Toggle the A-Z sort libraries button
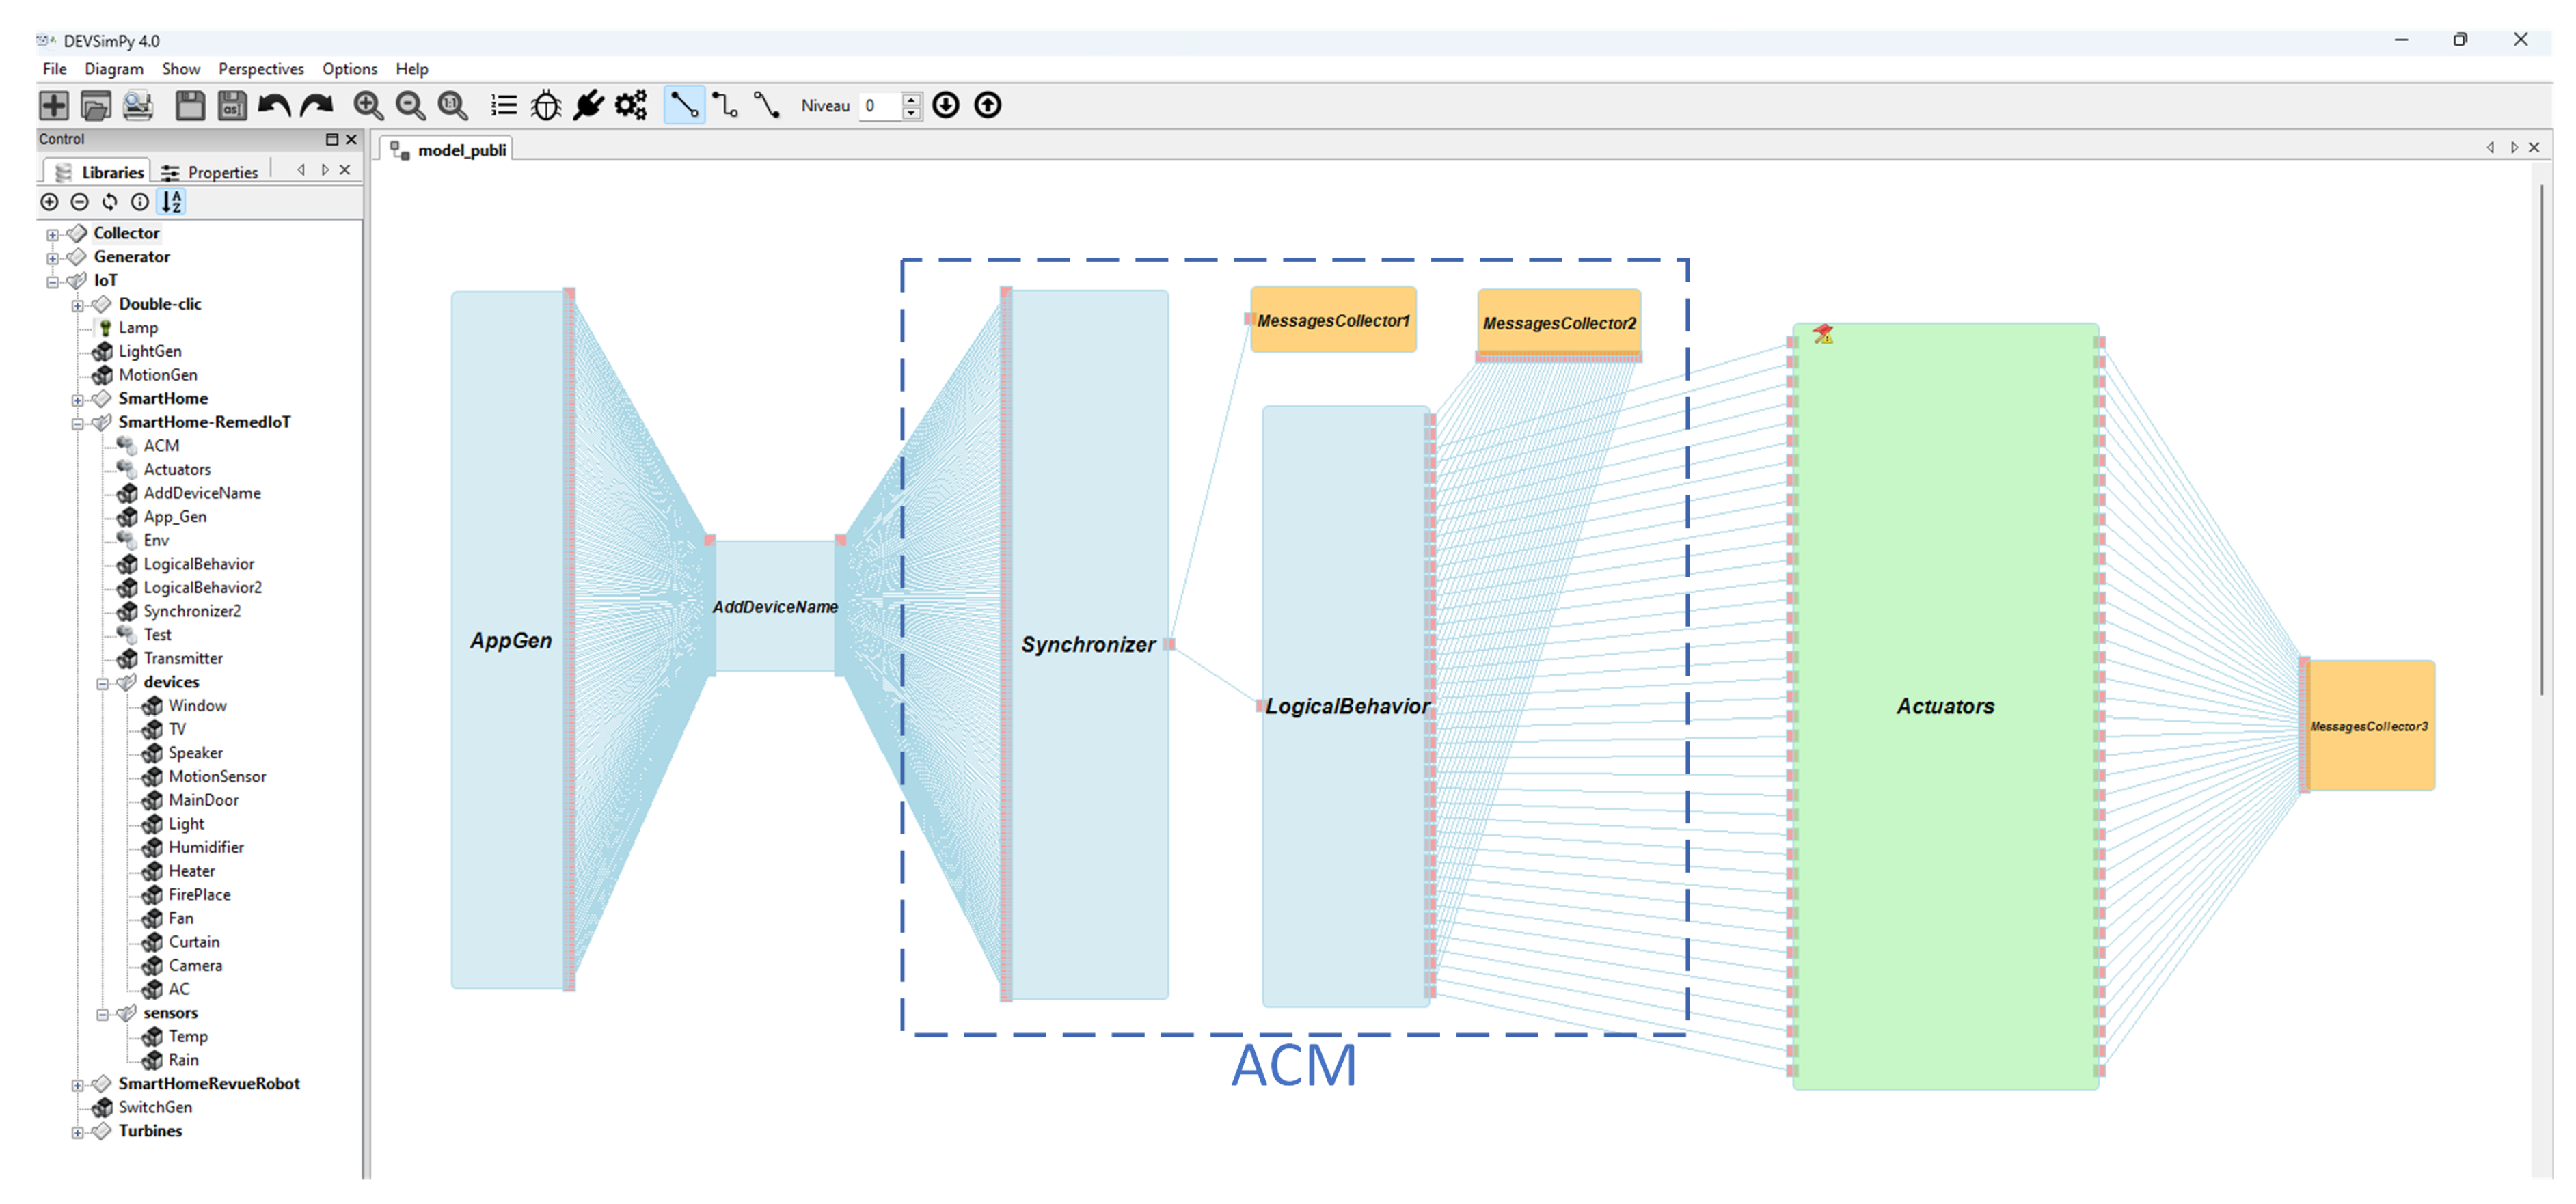 click(x=172, y=202)
